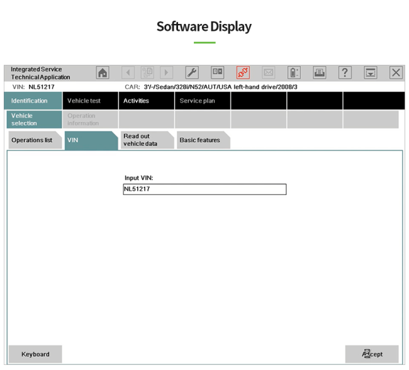Image resolution: width=409 pixels, height=370 pixels.
Task: Open the battery status icon
Action: click(x=294, y=73)
